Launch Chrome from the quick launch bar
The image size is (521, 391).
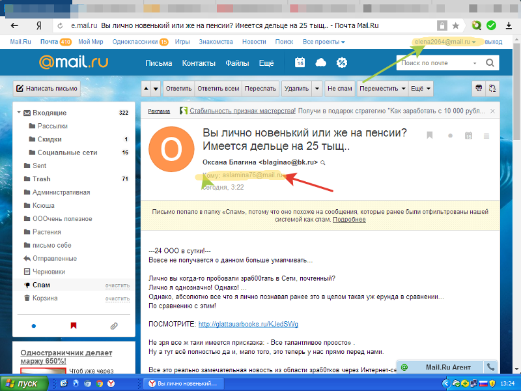click(100, 383)
